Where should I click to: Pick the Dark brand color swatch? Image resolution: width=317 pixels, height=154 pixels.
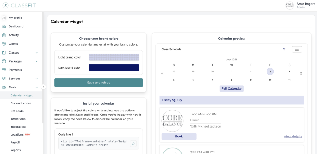coord(114,67)
